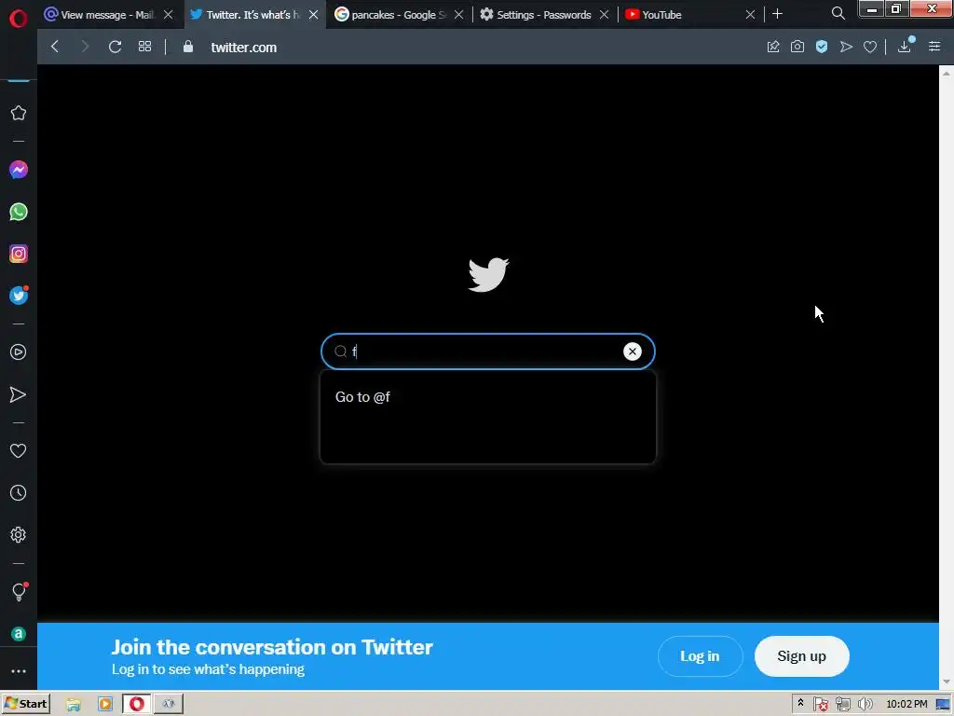
Task: Click the Twitter search input field
Action: tap(487, 351)
